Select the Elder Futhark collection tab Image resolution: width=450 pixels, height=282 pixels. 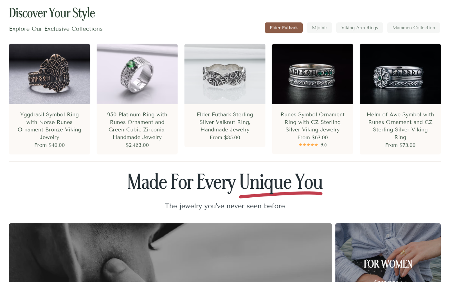point(283,28)
